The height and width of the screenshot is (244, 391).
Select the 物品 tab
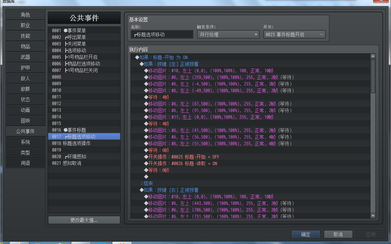pos(25,46)
